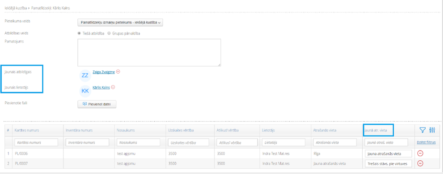Open the Pieteikuma veids dropdown
The height and width of the screenshot is (174, 443).
(120, 22)
